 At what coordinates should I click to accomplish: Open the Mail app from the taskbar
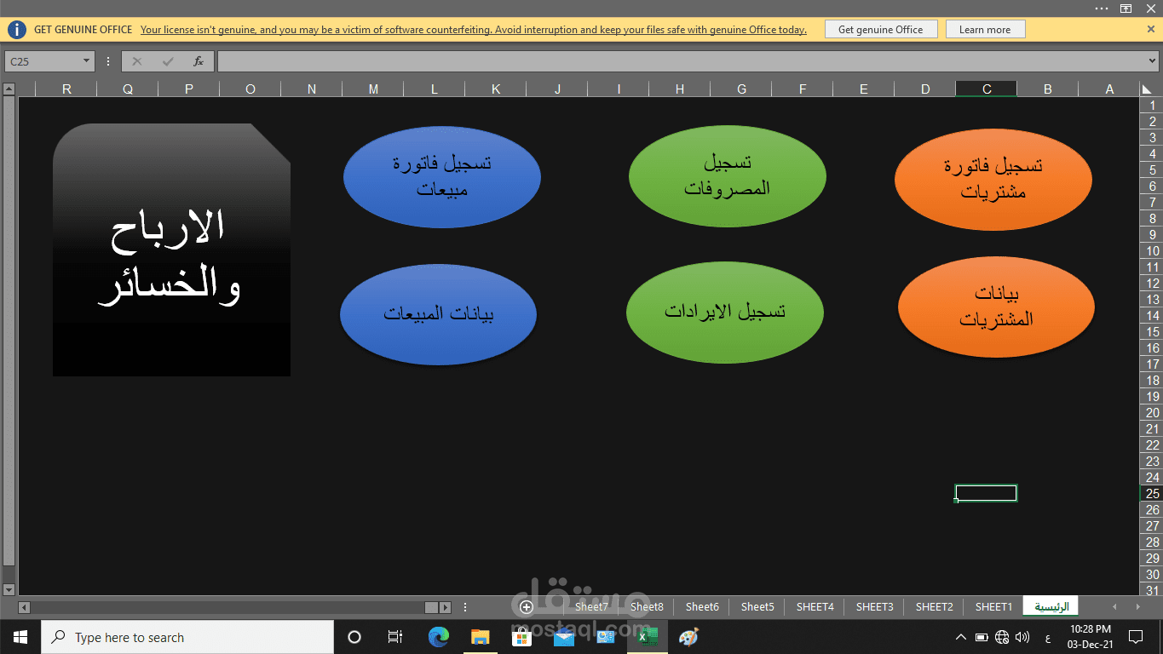pyautogui.click(x=564, y=636)
